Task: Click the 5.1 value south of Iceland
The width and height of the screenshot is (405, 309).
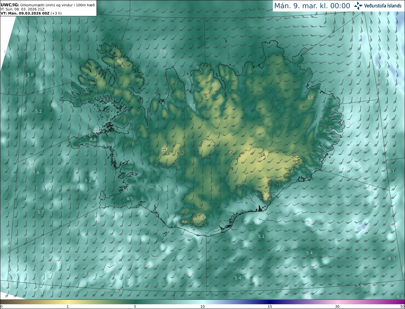Action: [x=261, y=237]
